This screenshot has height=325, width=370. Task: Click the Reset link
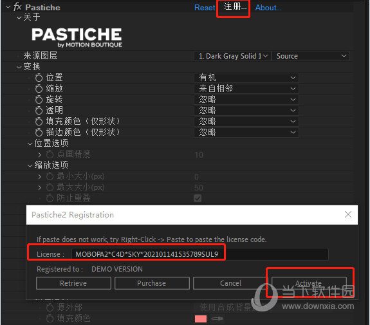coord(205,8)
